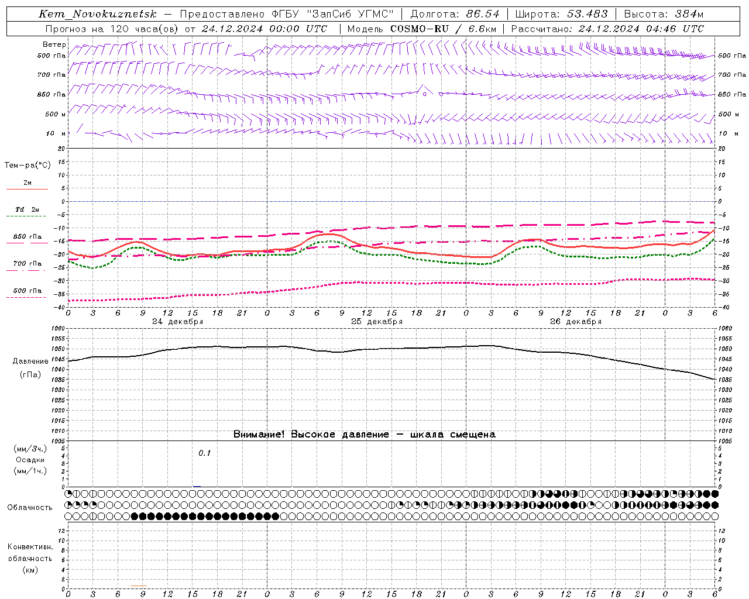Click the "2м" temperature legend entry
The image size is (749, 599).
(28, 183)
